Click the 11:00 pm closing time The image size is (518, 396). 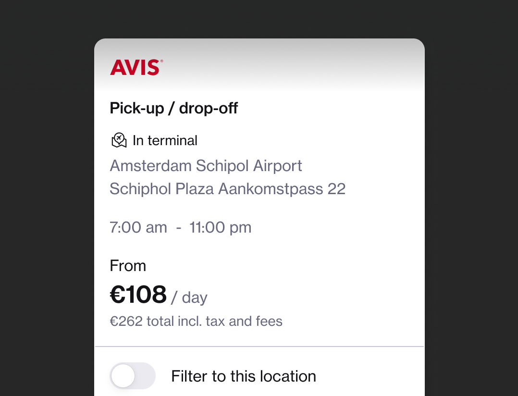(221, 227)
